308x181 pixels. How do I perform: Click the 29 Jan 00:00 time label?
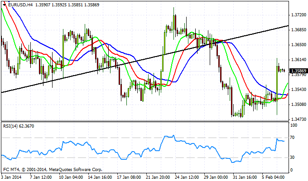tap(216, 177)
